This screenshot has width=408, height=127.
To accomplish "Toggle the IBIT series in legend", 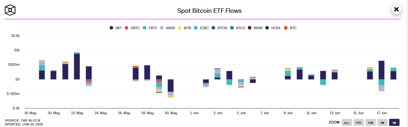I will click(x=116, y=28).
